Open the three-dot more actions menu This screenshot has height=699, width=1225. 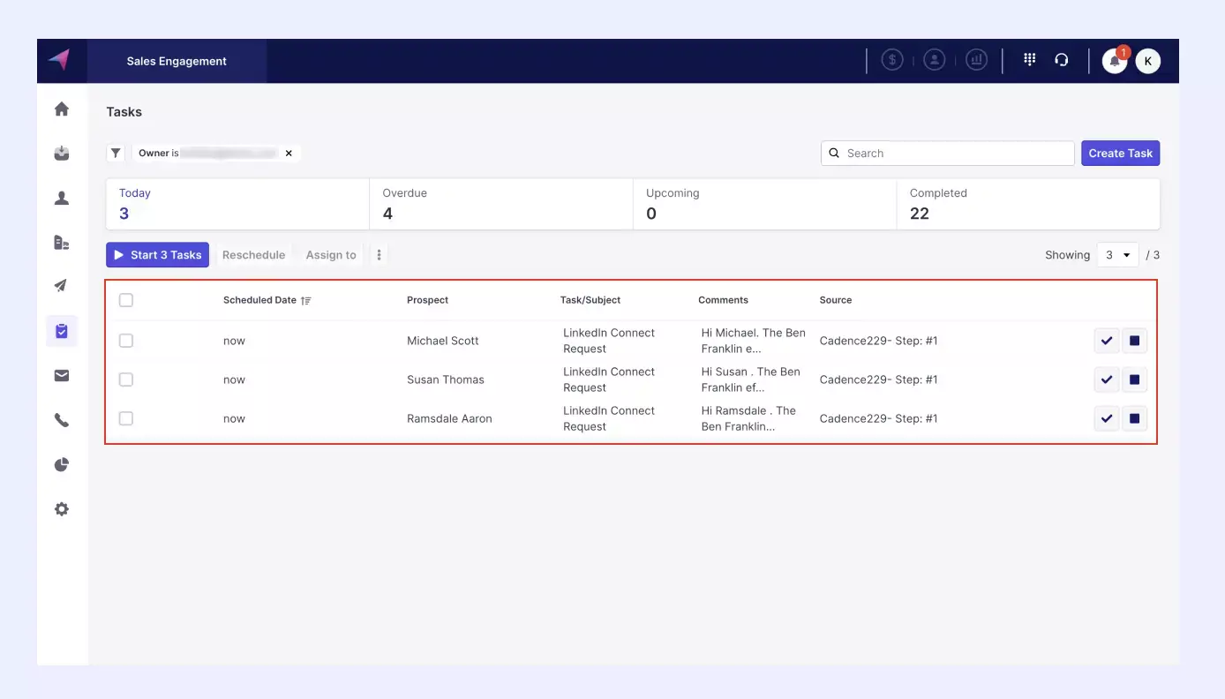tap(379, 254)
